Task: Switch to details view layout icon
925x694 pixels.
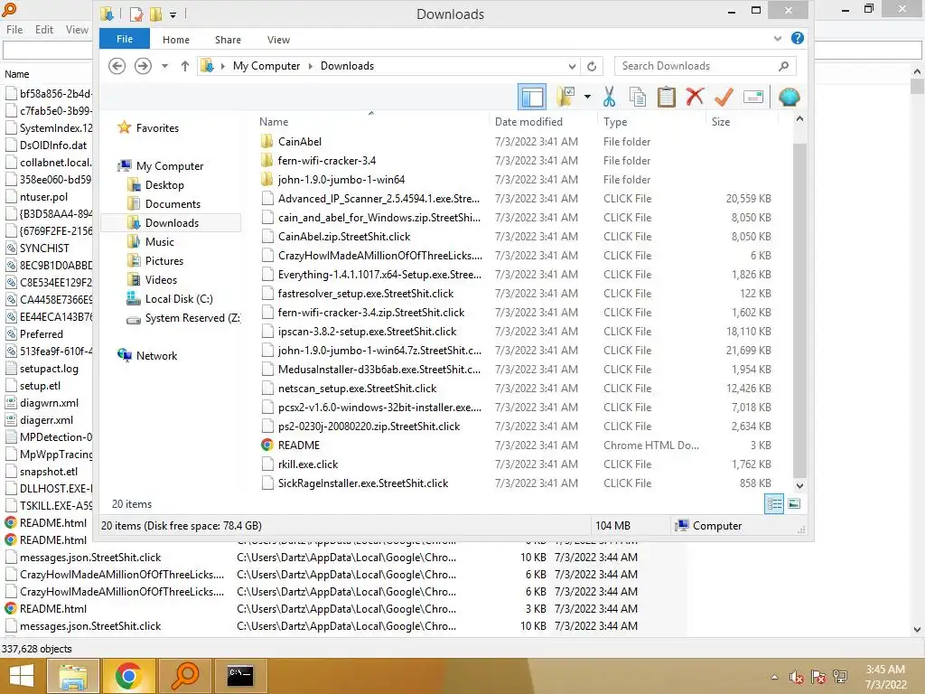Action: click(774, 504)
